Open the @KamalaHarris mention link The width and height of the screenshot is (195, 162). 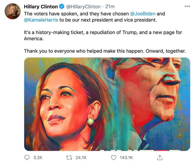(x=41, y=20)
